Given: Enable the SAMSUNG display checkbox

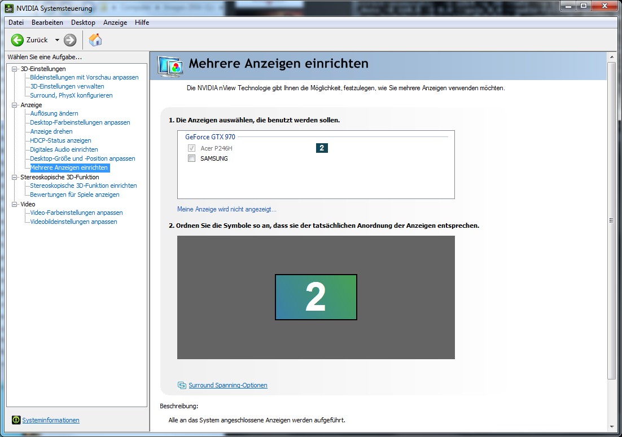Looking at the screenshot, I should 191,158.
